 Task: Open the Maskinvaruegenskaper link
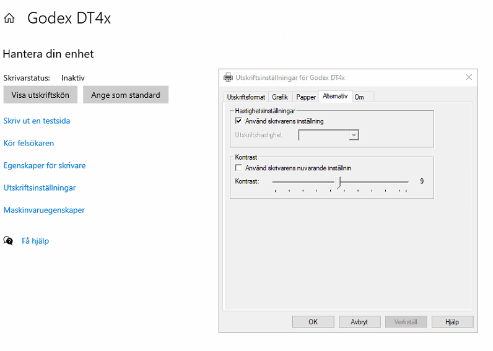(x=45, y=210)
